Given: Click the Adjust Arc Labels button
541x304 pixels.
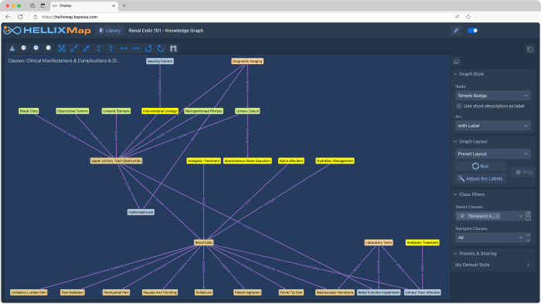Looking at the screenshot, I should pyautogui.click(x=481, y=178).
